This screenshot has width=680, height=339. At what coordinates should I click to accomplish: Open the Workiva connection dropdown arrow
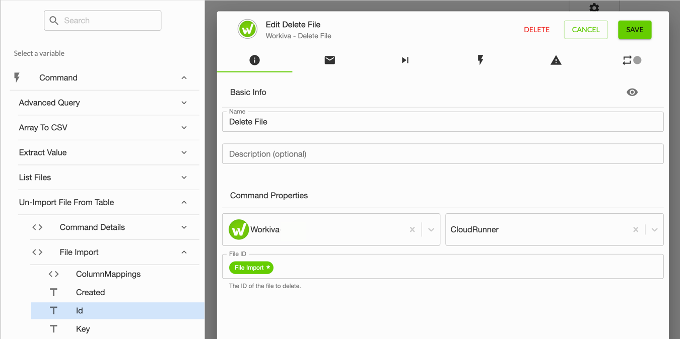click(431, 229)
